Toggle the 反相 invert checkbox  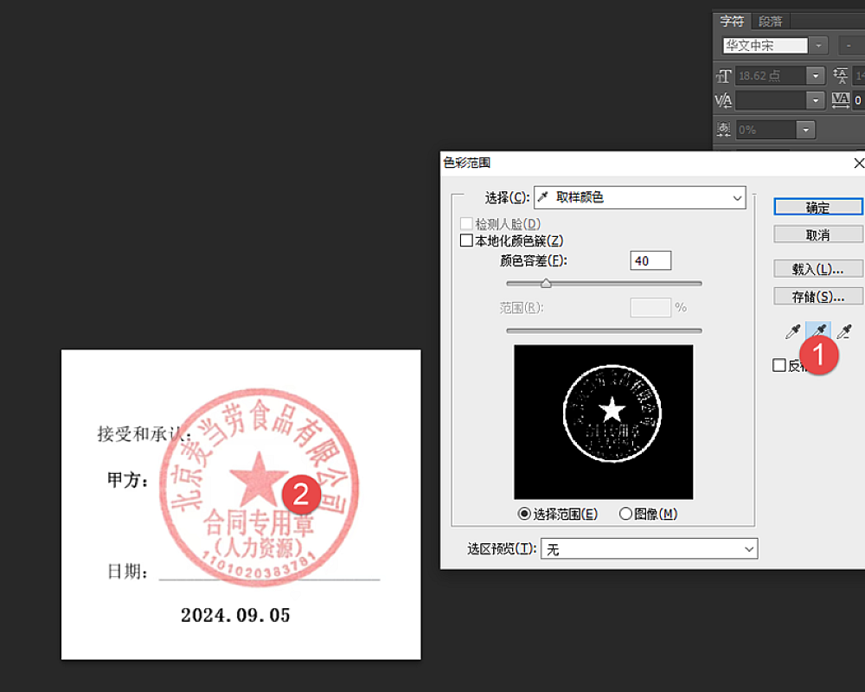pyautogui.click(x=779, y=366)
